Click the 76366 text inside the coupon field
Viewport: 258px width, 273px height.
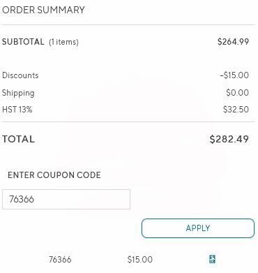tap(22, 199)
